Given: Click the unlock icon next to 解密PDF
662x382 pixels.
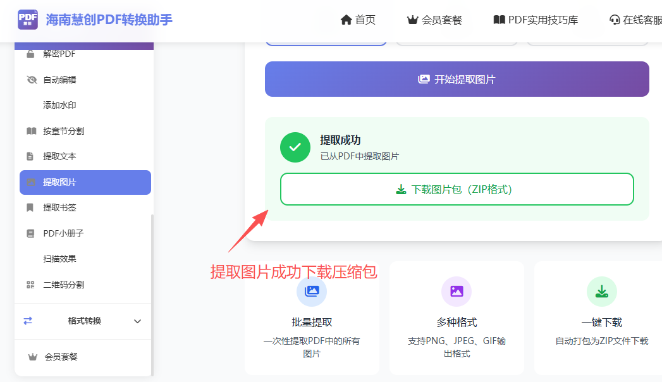Looking at the screenshot, I should 30,54.
